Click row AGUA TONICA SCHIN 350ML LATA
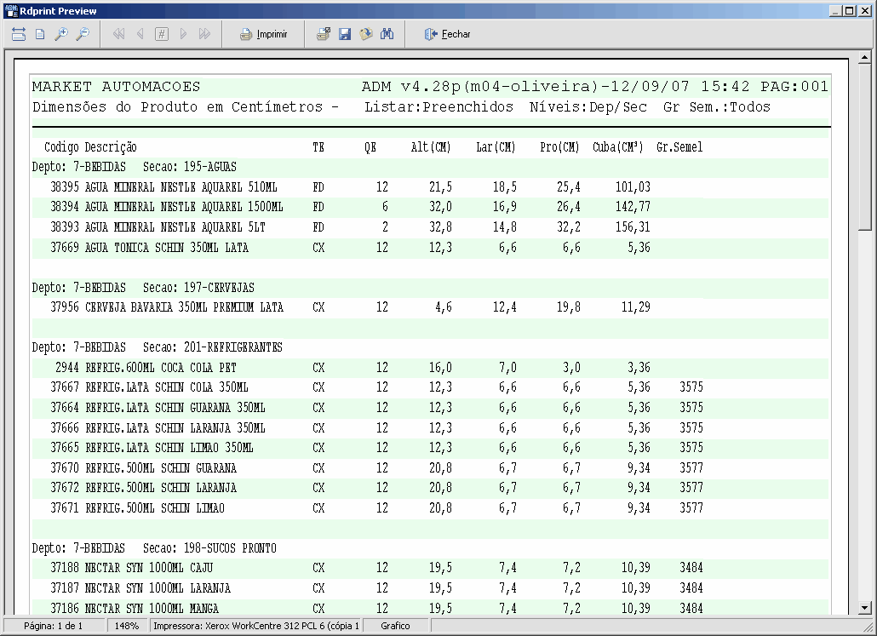Screen dimensions: 877x636 point(430,247)
